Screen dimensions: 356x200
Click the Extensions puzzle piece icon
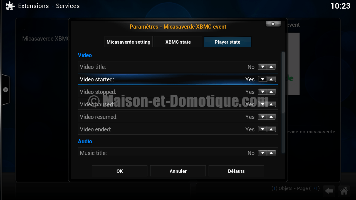click(10, 6)
